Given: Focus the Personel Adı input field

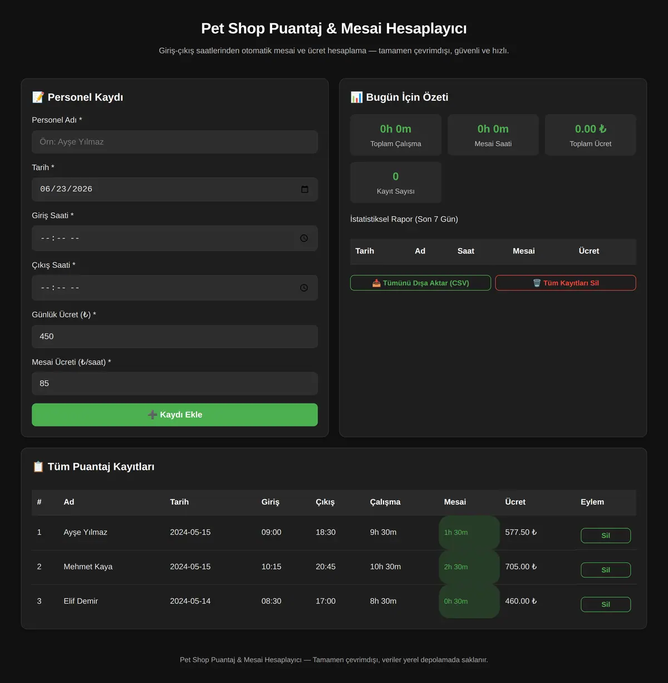Looking at the screenshot, I should click(x=175, y=142).
